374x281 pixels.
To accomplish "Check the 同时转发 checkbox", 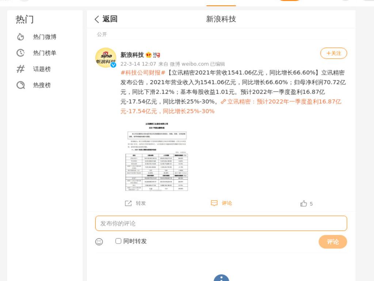I will click(118, 241).
